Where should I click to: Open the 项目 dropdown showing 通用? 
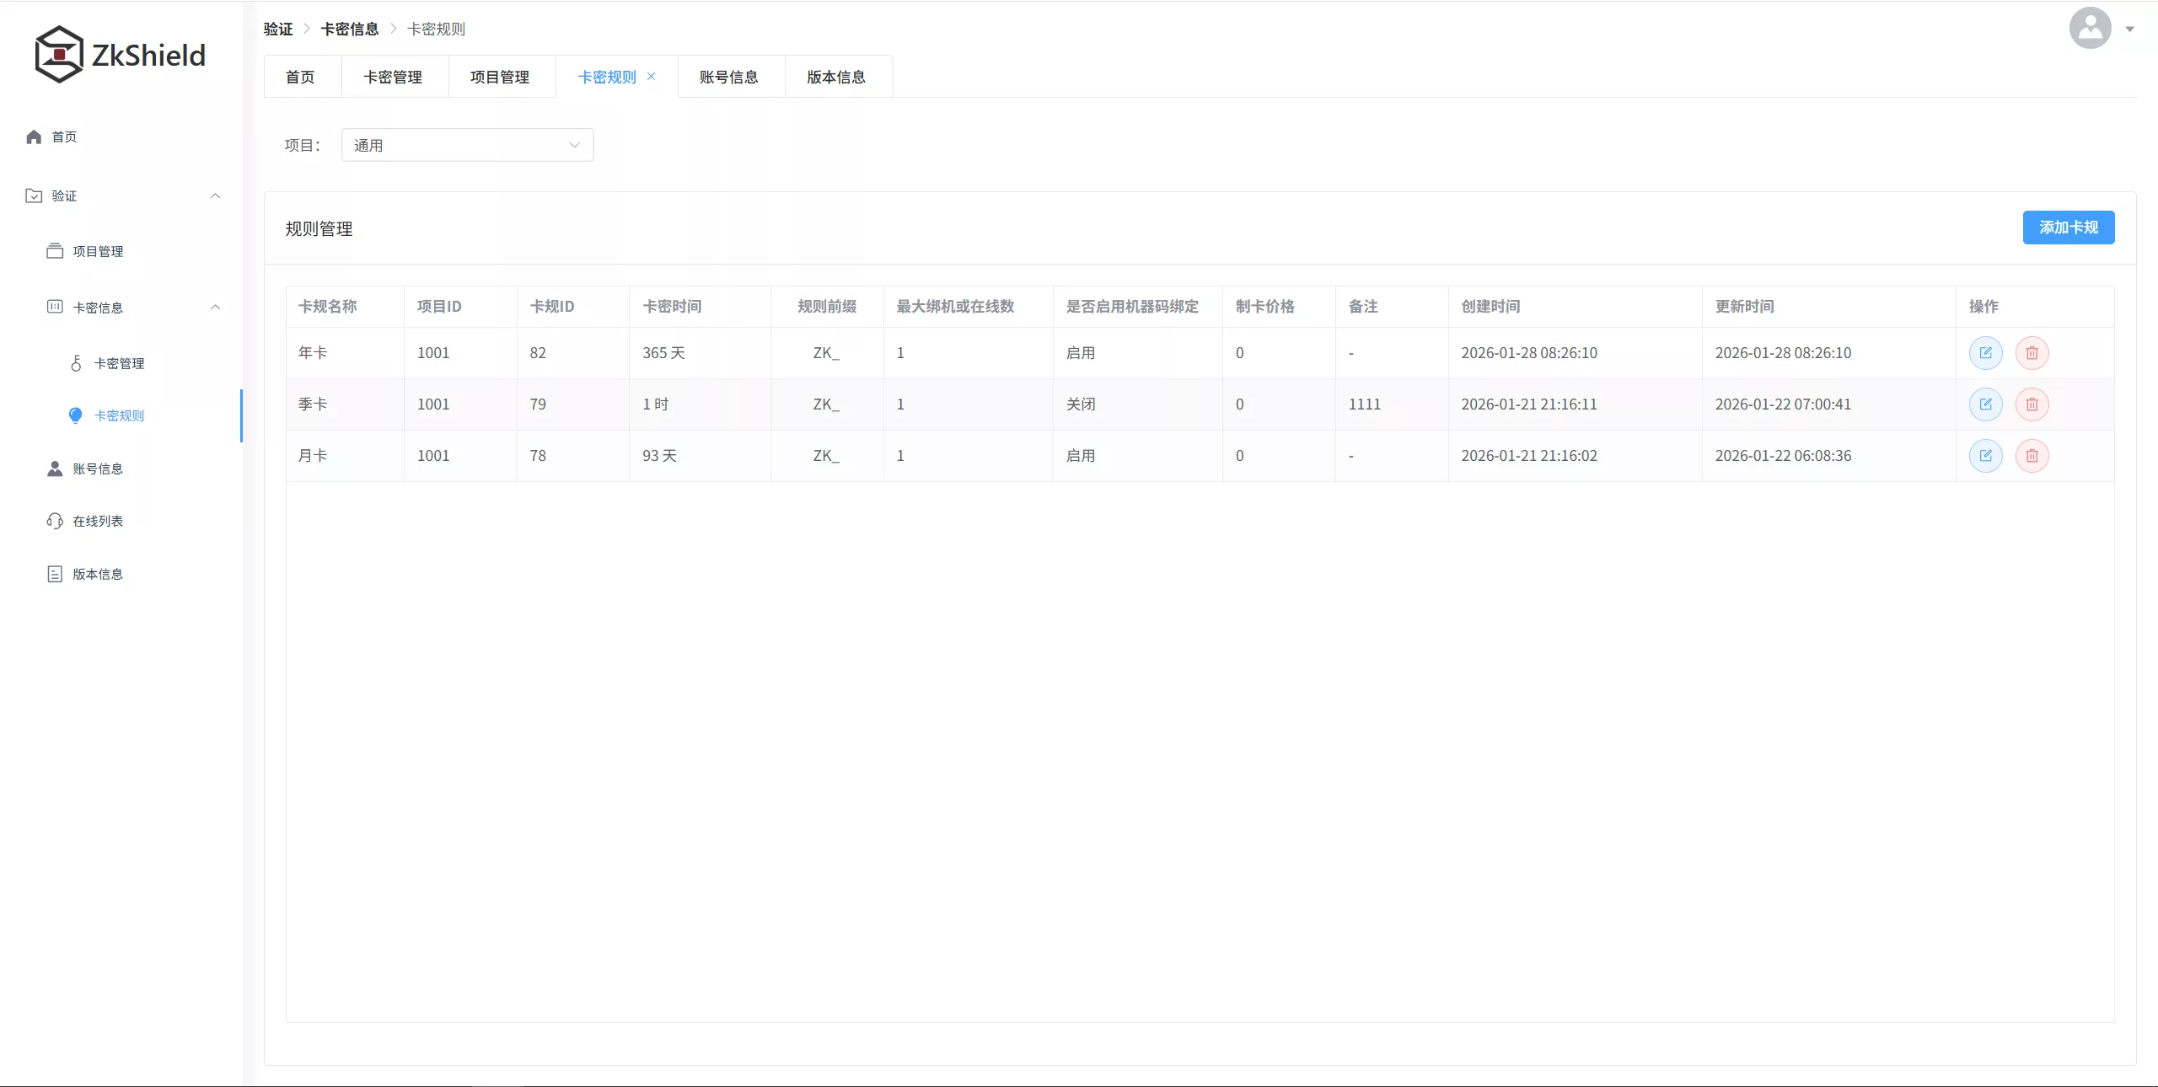(467, 145)
